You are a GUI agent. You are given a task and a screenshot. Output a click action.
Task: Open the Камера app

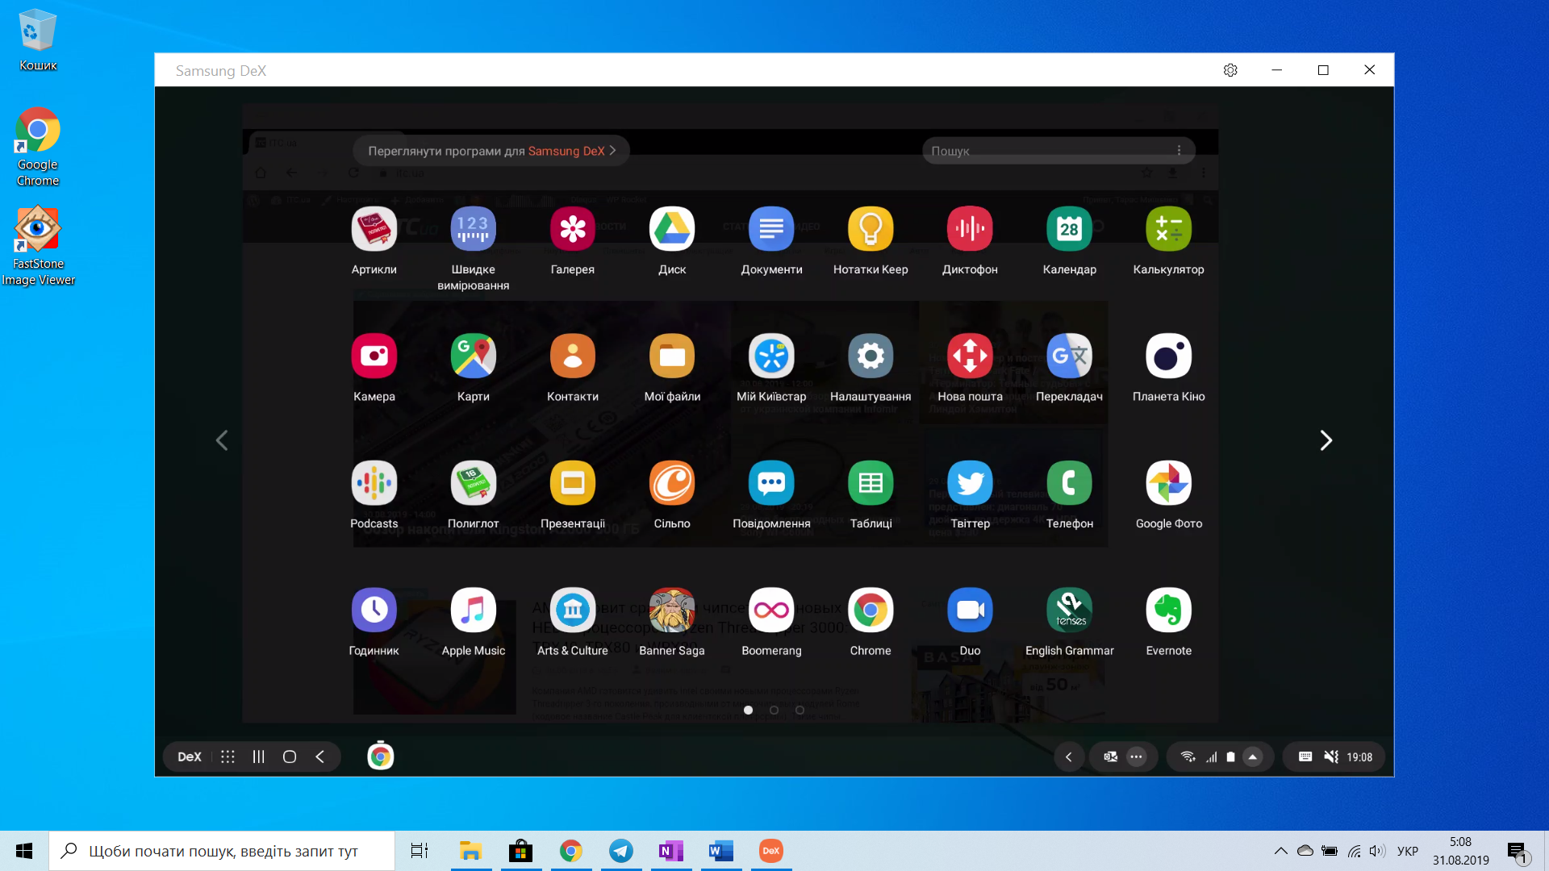tap(374, 356)
